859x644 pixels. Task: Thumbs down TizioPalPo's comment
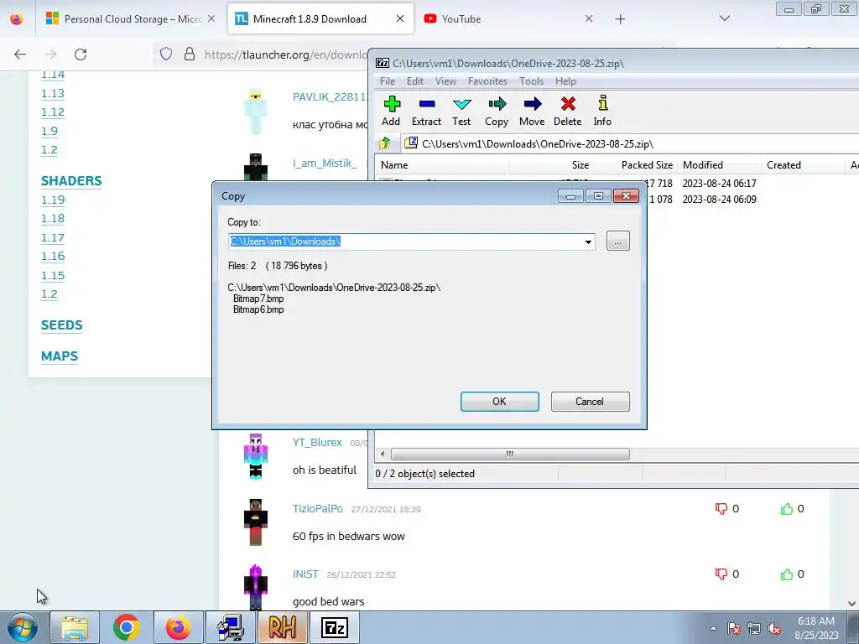(x=721, y=509)
